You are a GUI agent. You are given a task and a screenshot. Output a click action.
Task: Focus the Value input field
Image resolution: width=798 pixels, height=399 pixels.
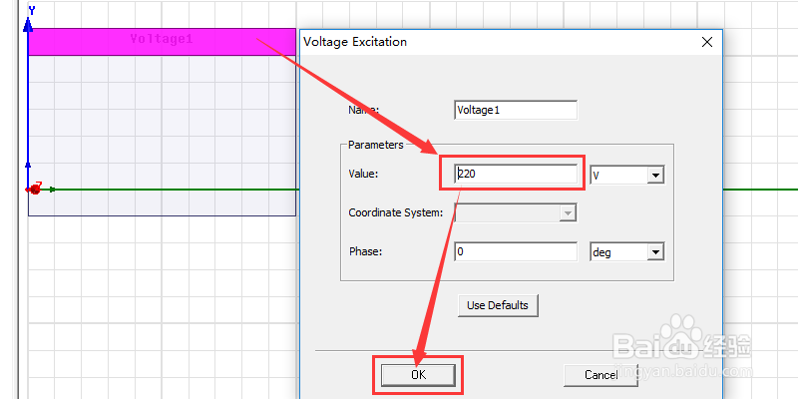click(x=516, y=174)
